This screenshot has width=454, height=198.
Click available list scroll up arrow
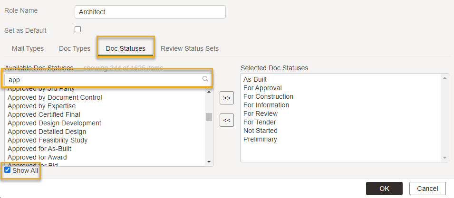point(209,92)
